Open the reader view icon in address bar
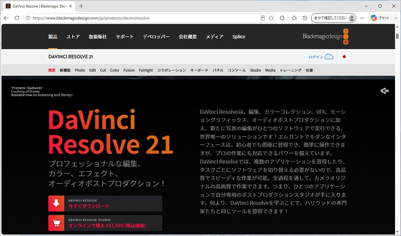 tap(262, 18)
